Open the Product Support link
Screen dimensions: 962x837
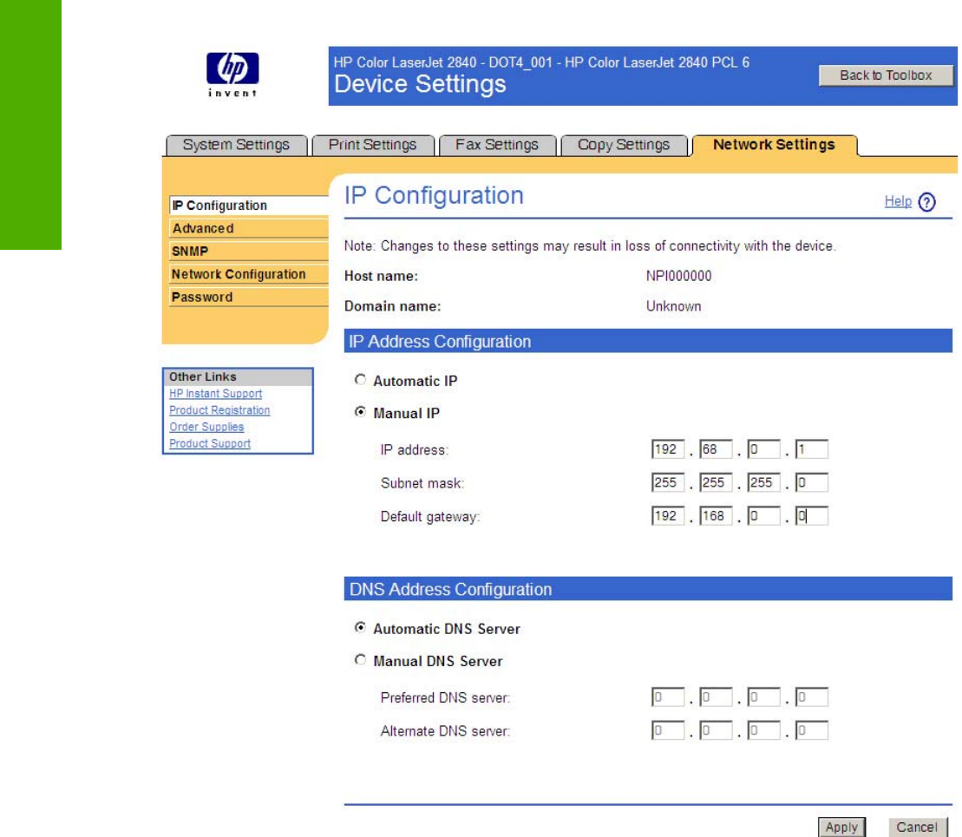[x=210, y=444]
